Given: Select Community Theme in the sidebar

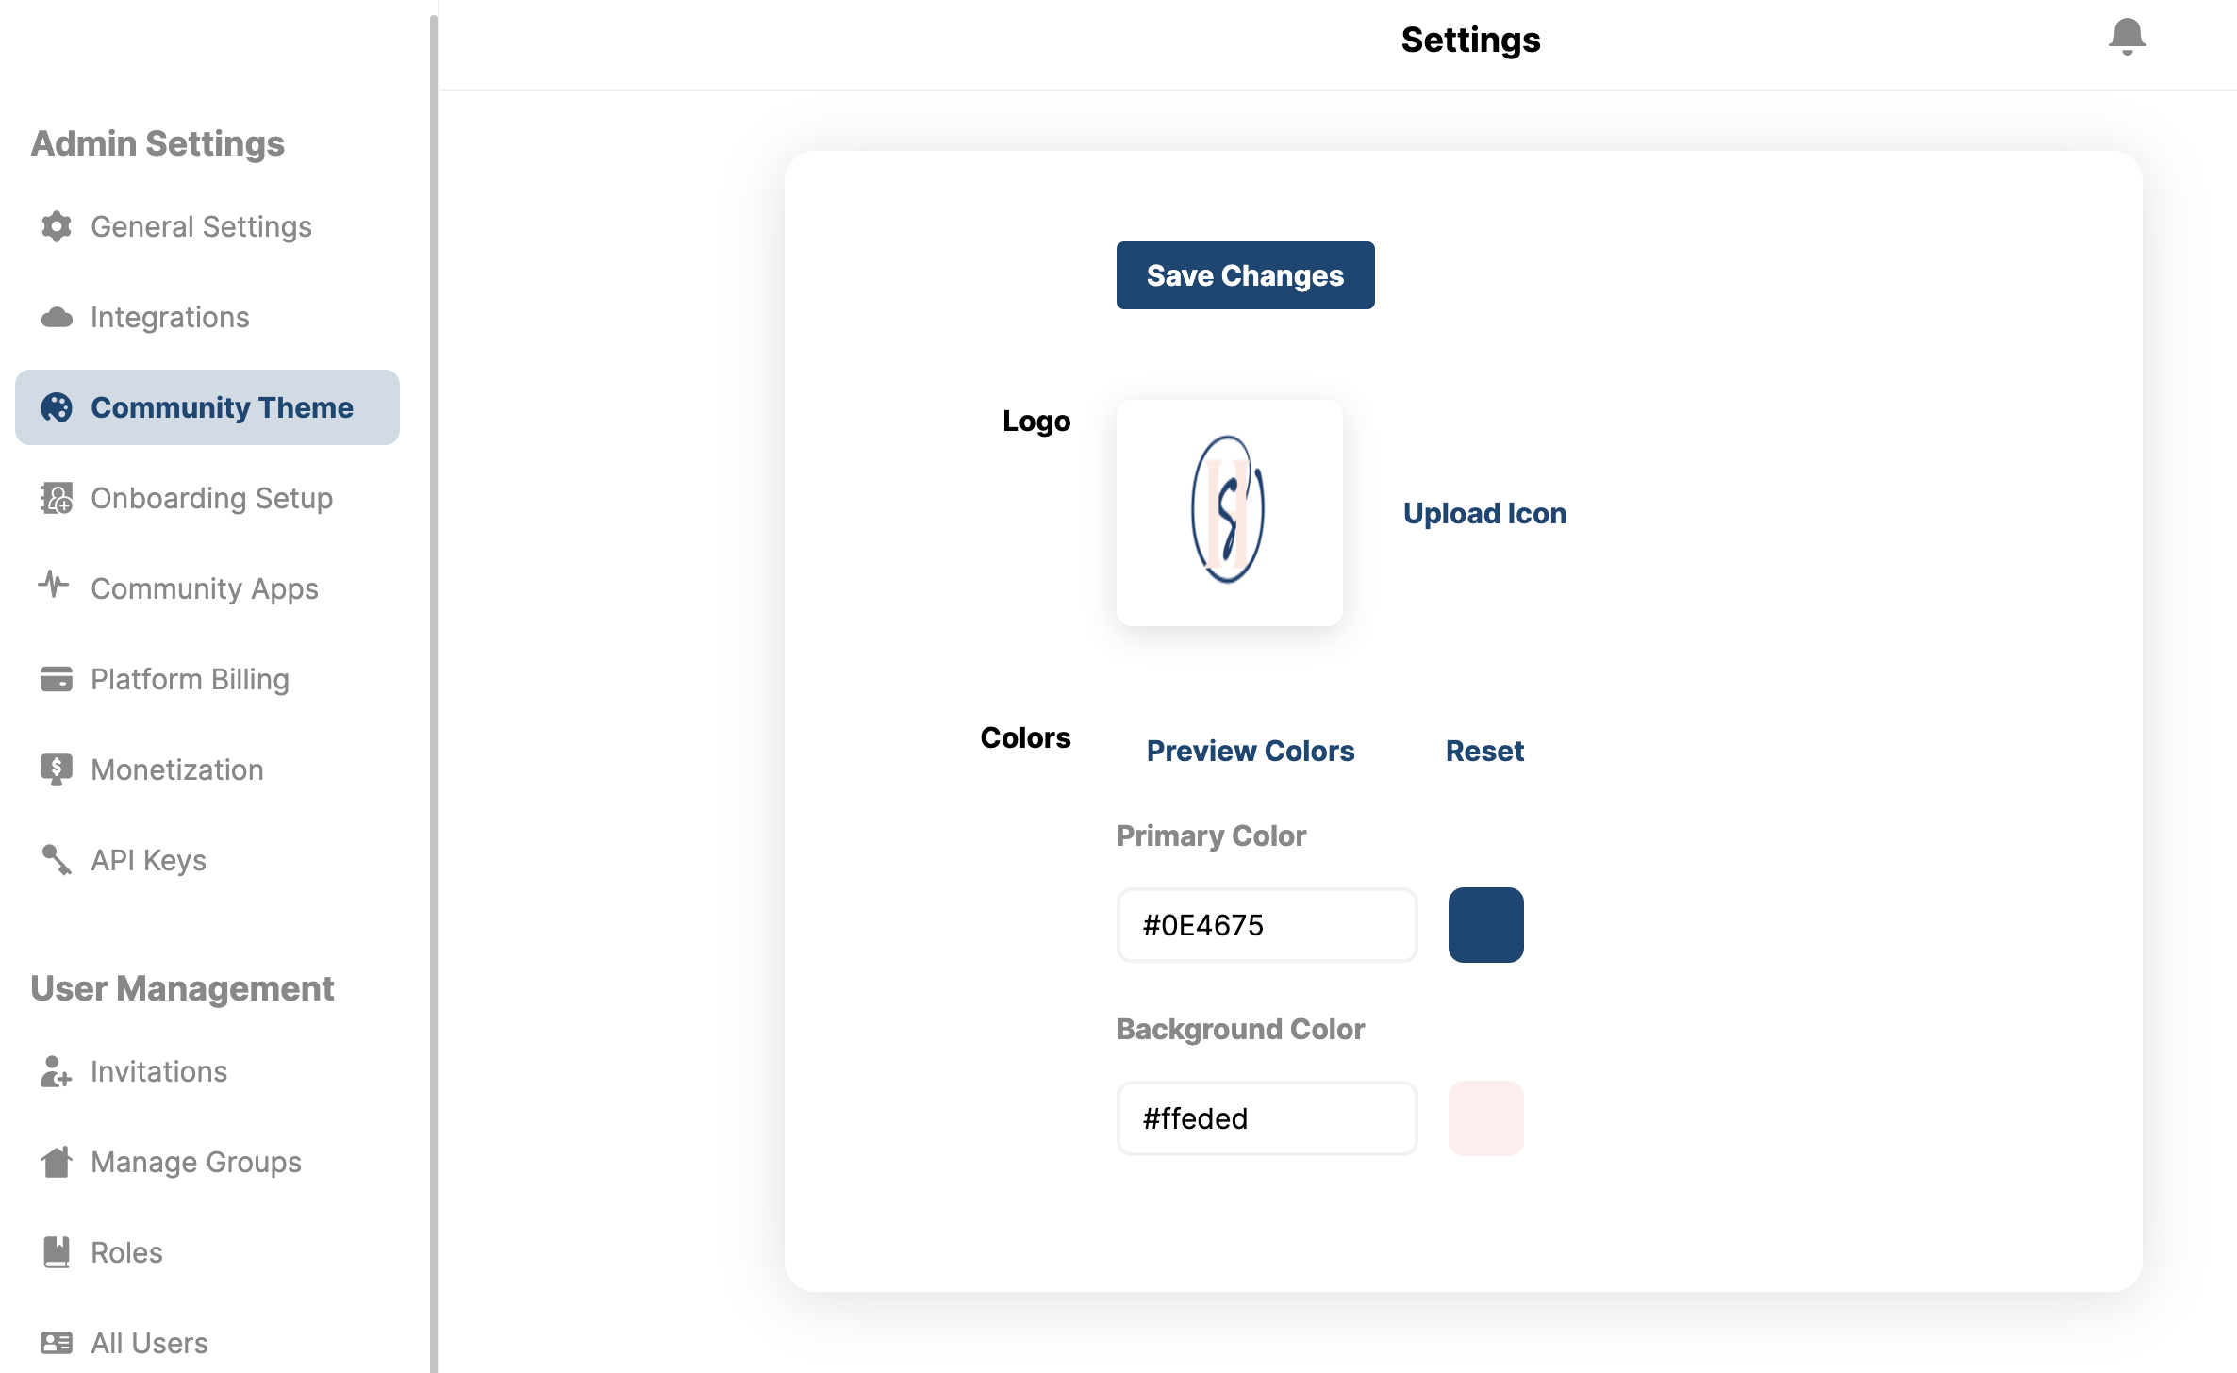Looking at the screenshot, I should coord(207,407).
